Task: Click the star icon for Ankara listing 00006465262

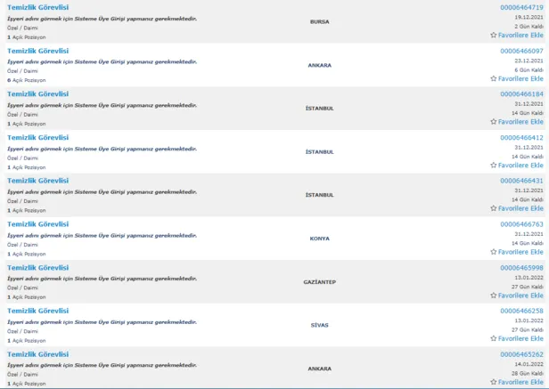Action: (494, 382)
